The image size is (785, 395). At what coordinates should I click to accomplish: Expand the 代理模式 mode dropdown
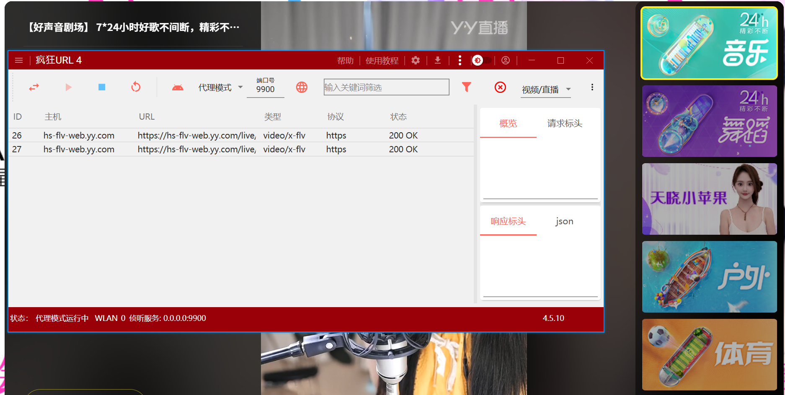click(220, 87)
